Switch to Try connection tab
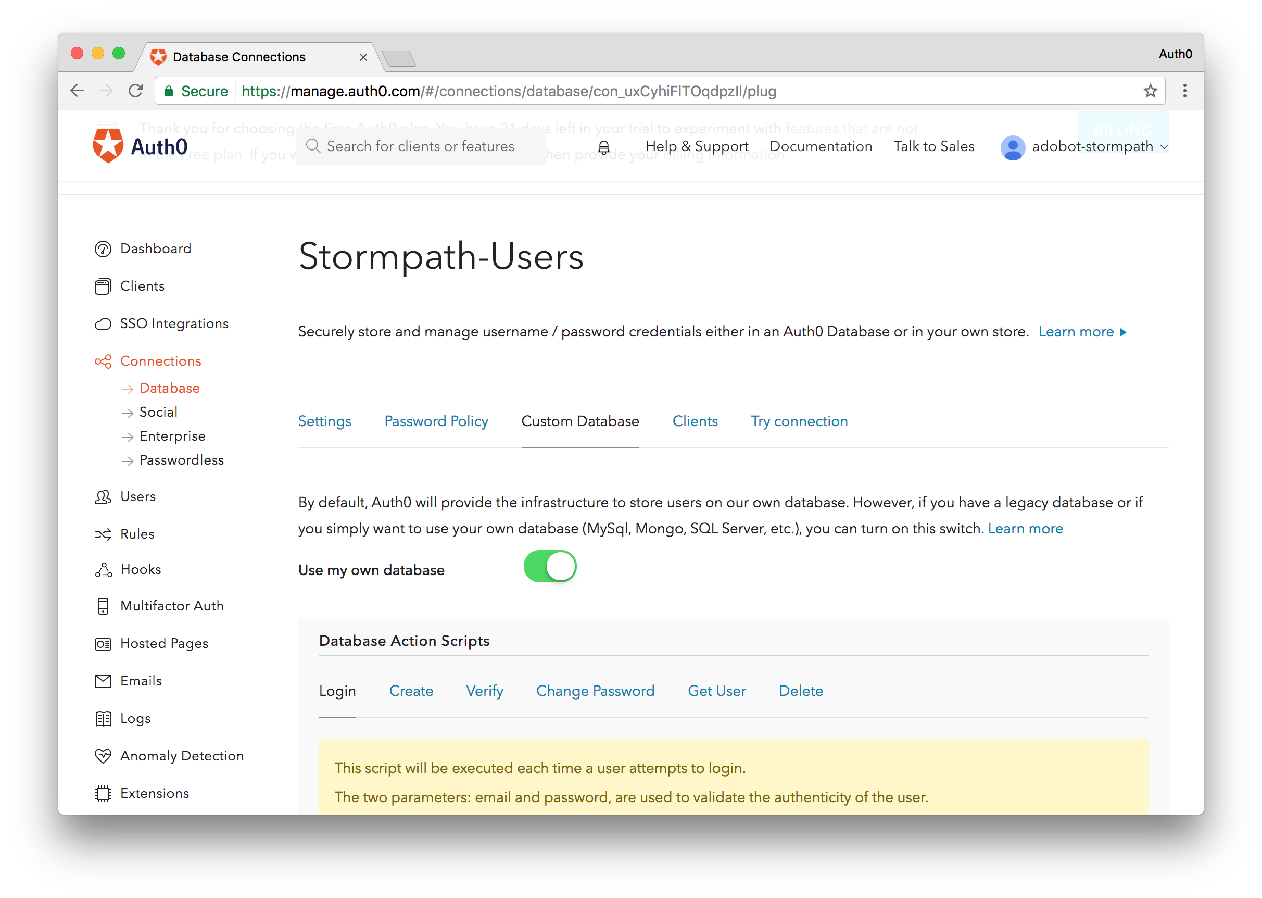1262x898 pixels. [799, 421]
